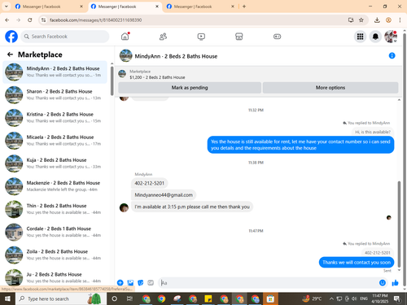Click the Mark as pending button
Image resolution: width=407 pixels, height=305 pixels.
[x=190, y=88]
